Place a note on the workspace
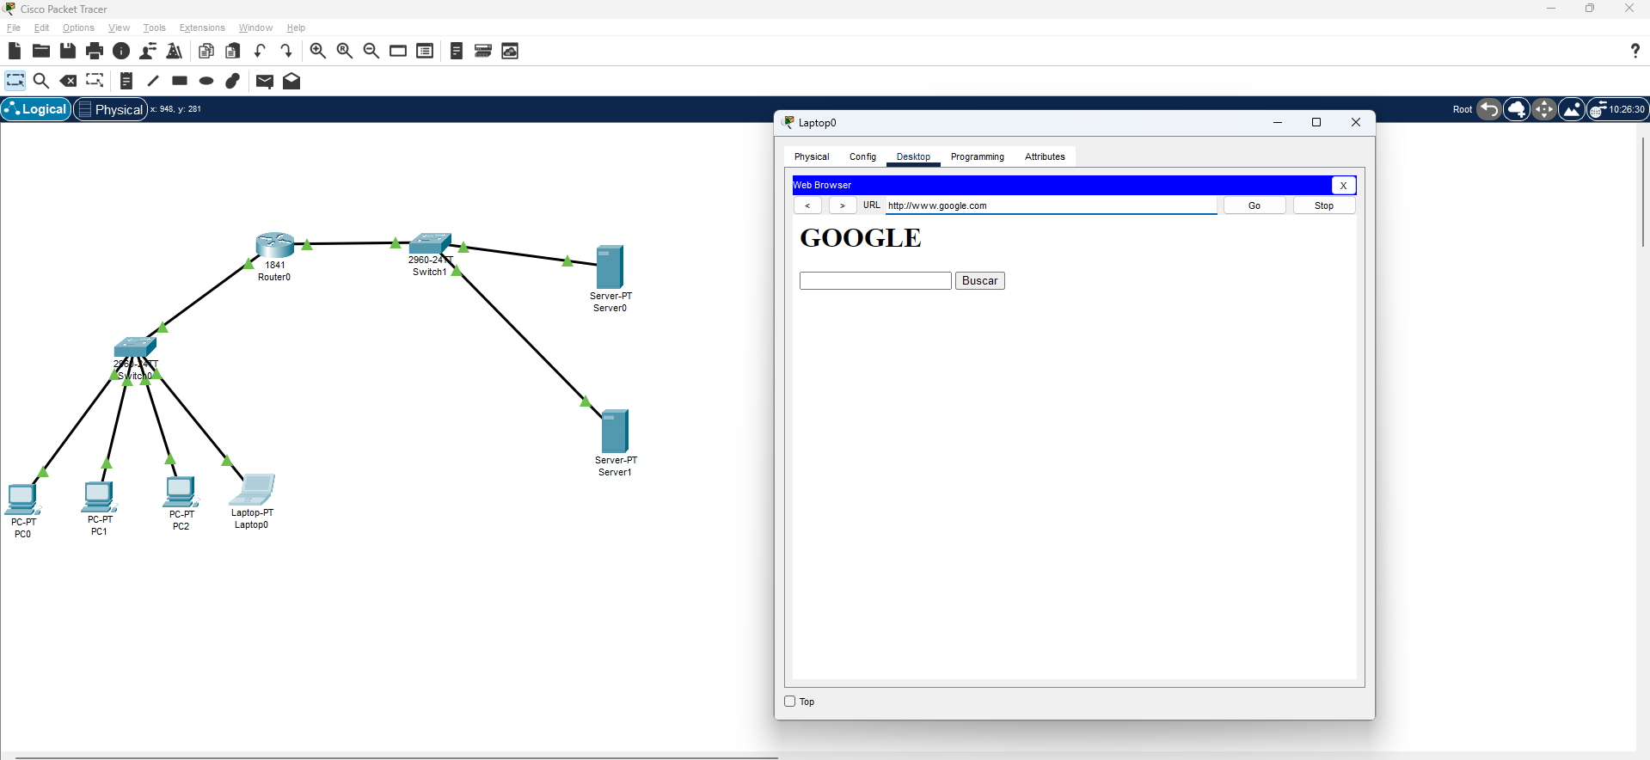 click(126, 81)
